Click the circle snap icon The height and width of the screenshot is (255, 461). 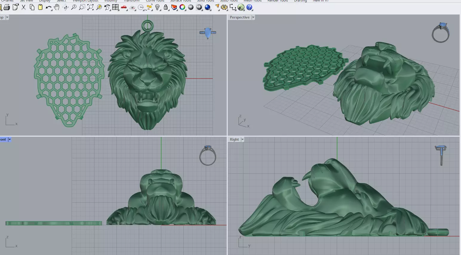click(141, 7)
